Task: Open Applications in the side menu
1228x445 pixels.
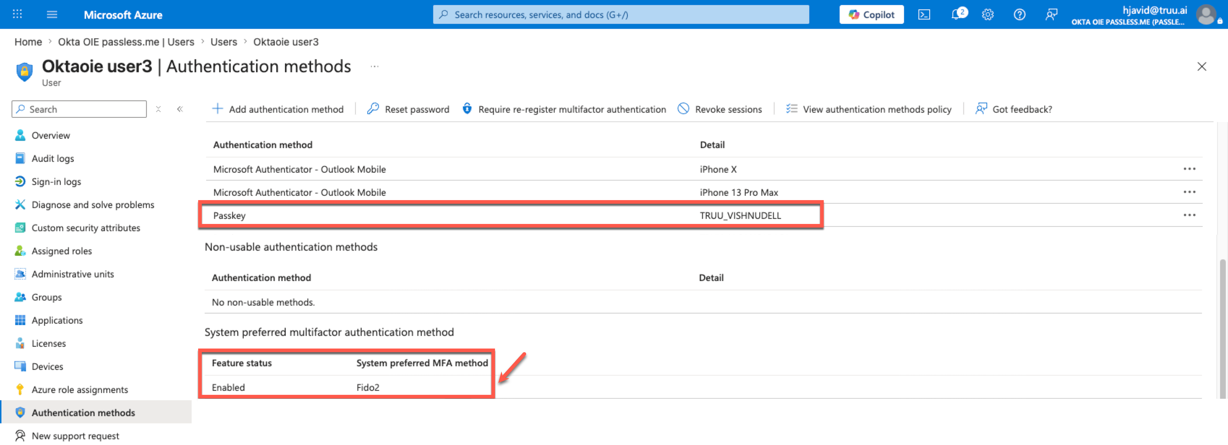Action: tap(57, 320)
